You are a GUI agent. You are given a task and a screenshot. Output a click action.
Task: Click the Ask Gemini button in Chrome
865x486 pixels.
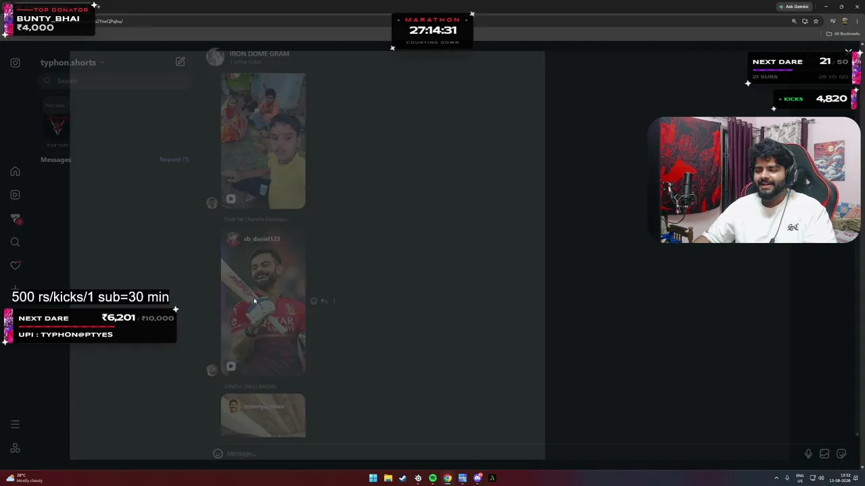(793, 7)
